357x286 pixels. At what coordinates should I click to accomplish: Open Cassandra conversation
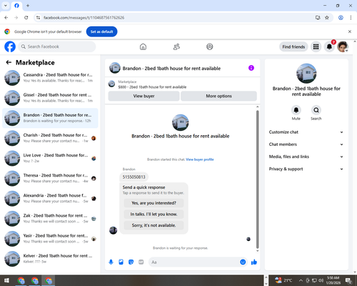click(50, 78)
